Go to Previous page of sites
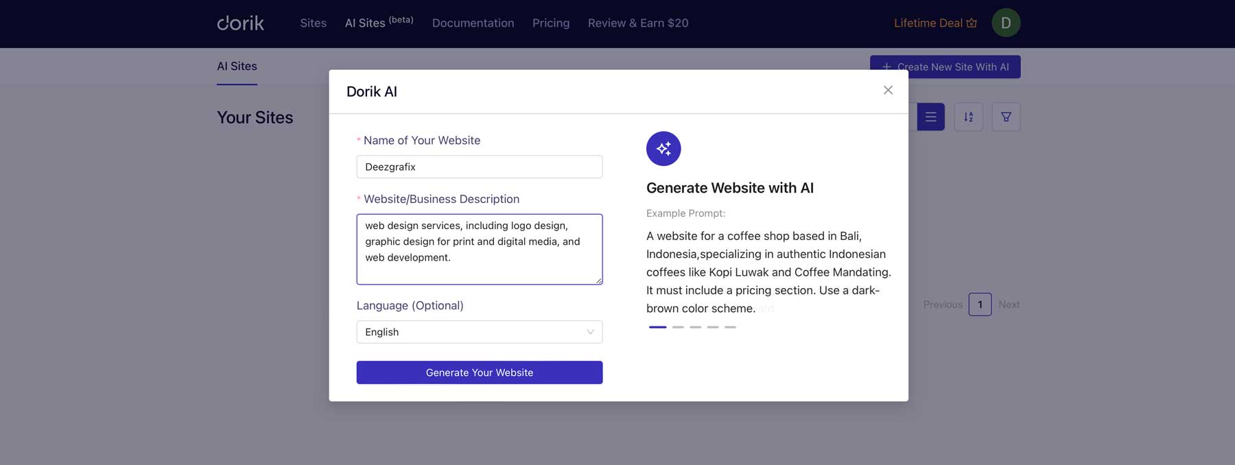The width and height of the screenshot is (1235, 465). (x=943, y=305)
